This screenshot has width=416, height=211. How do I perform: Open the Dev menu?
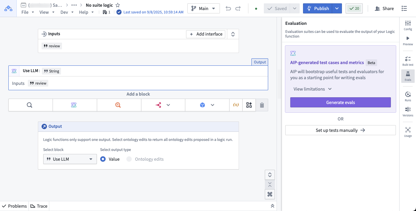(x=67, y=12)
